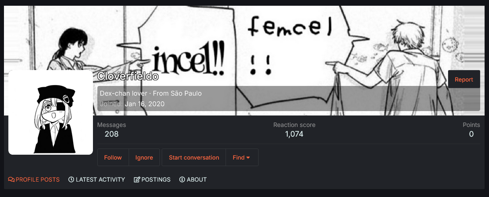Image resolution: width=489 pixels, height=197 pixels.
Task: Go to the Postings tab
Action: click(152, 179)
